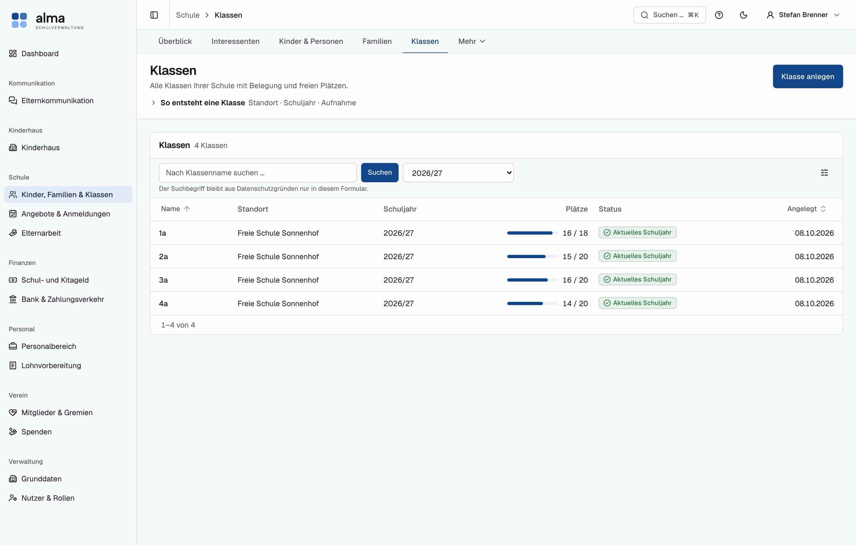Open Angebote & Anmeldungen

coord(68,214)
